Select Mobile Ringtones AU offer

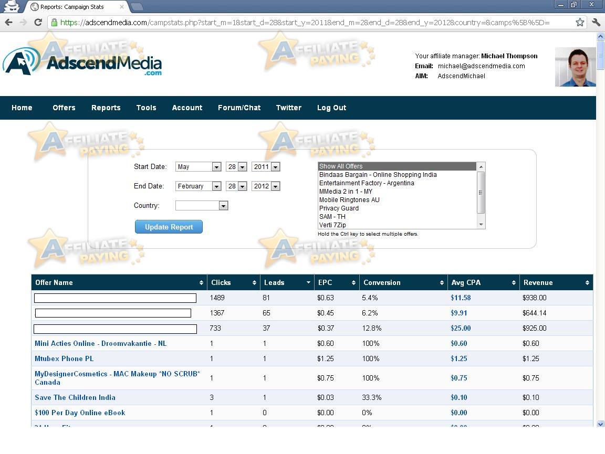[x=397, y=200]
